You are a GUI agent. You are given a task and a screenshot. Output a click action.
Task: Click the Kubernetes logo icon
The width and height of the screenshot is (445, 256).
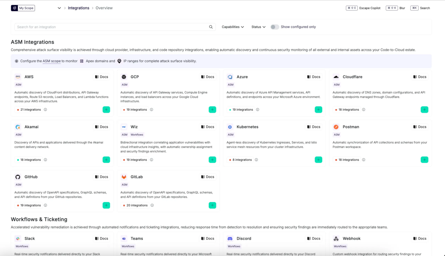click(230, 127)
